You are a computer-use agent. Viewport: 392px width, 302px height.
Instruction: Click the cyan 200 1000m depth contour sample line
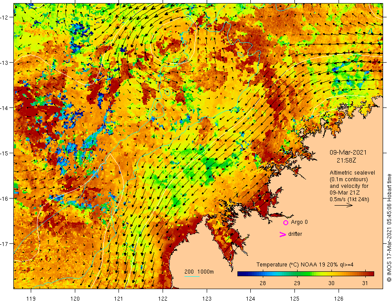pos(192,276)
